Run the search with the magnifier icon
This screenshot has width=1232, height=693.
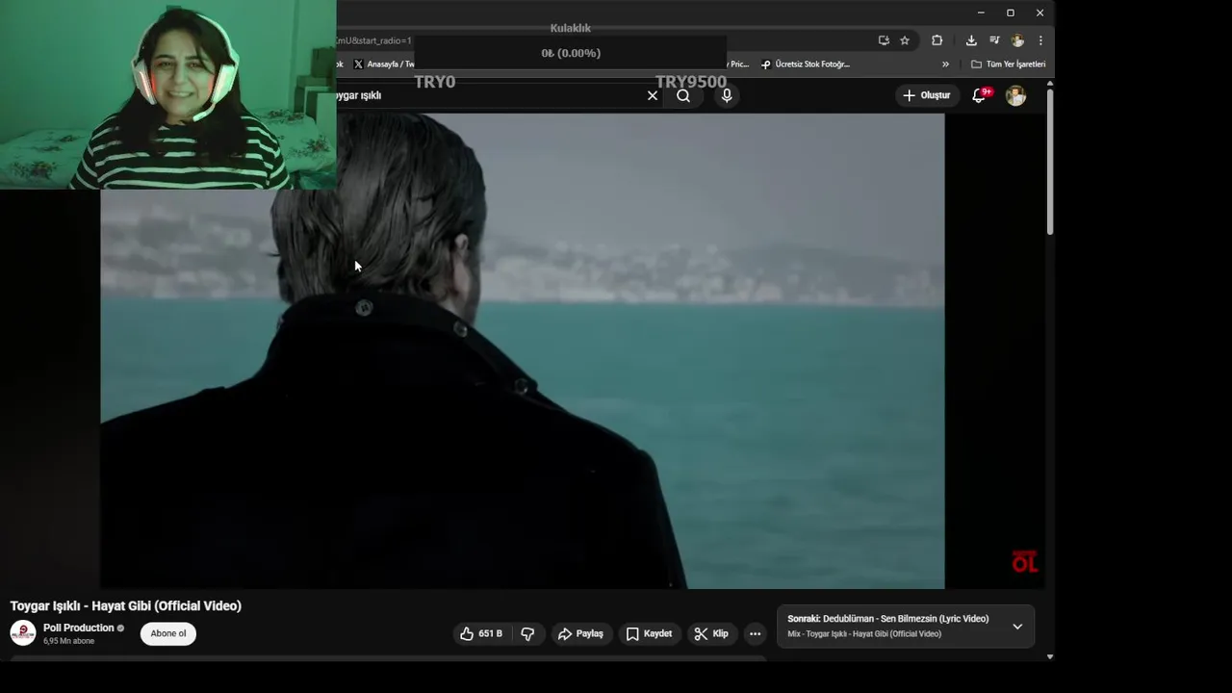pos(683,95)
